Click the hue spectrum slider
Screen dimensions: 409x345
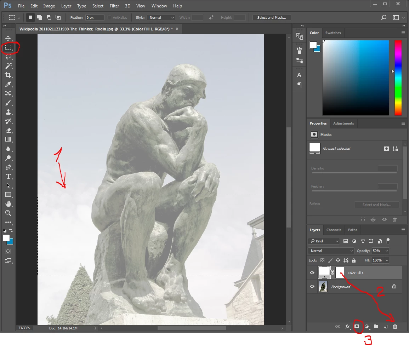coord(398,77)
